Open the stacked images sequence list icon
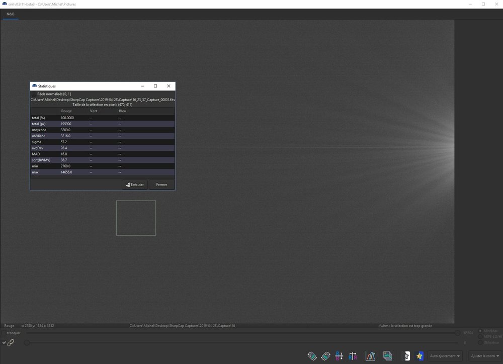The height and width of the screenshot is (364, 503). coord(387,356)
